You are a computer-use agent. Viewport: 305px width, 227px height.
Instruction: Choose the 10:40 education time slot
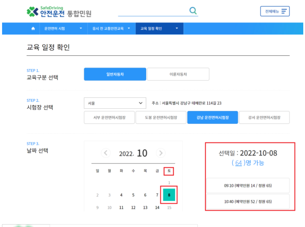coord(248,202)
